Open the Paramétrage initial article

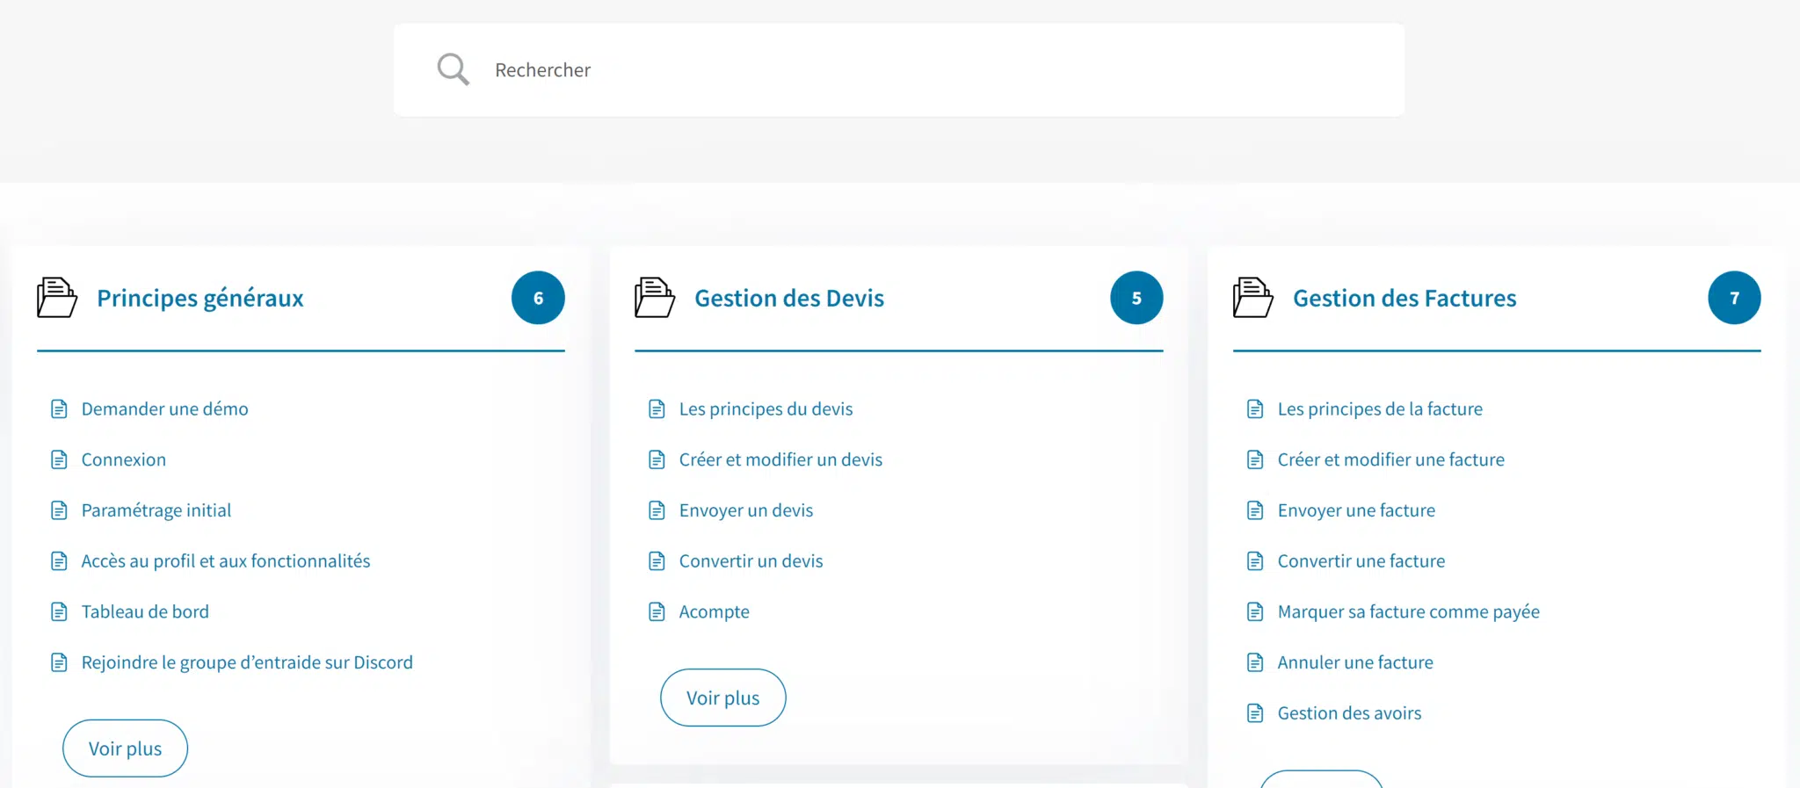pyautogui.click(x=156, y=510)
